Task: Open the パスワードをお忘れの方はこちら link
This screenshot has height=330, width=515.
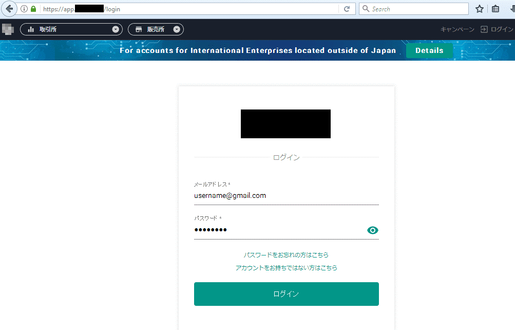Action: [x=286, y=255]
